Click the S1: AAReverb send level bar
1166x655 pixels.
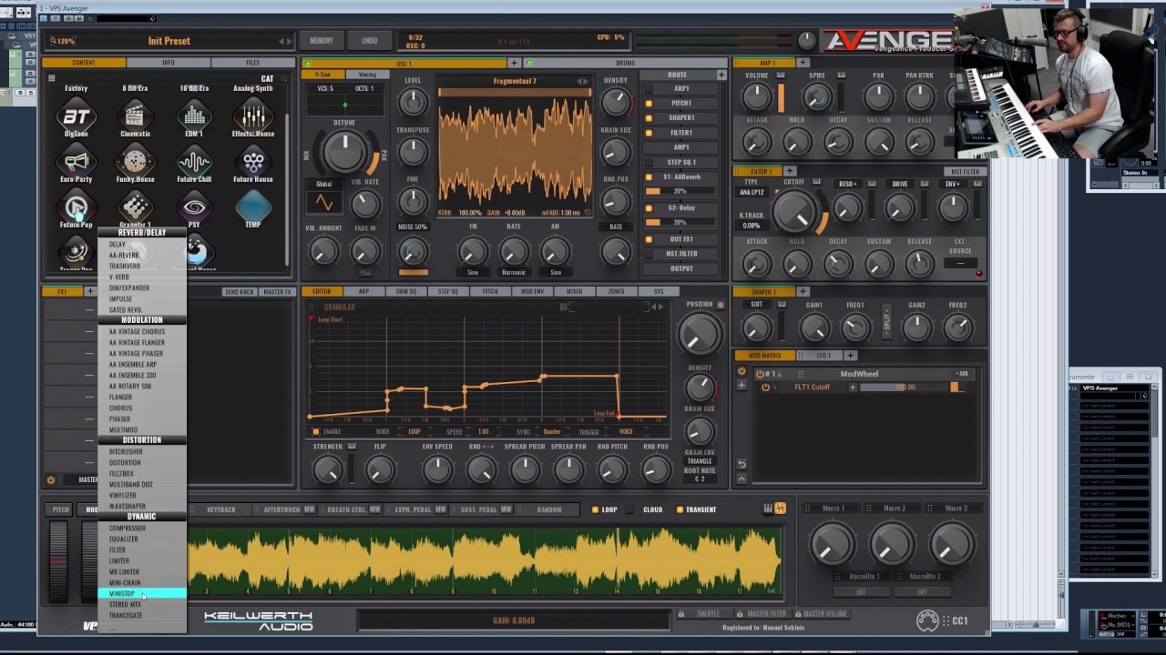[x=680, y=191]
